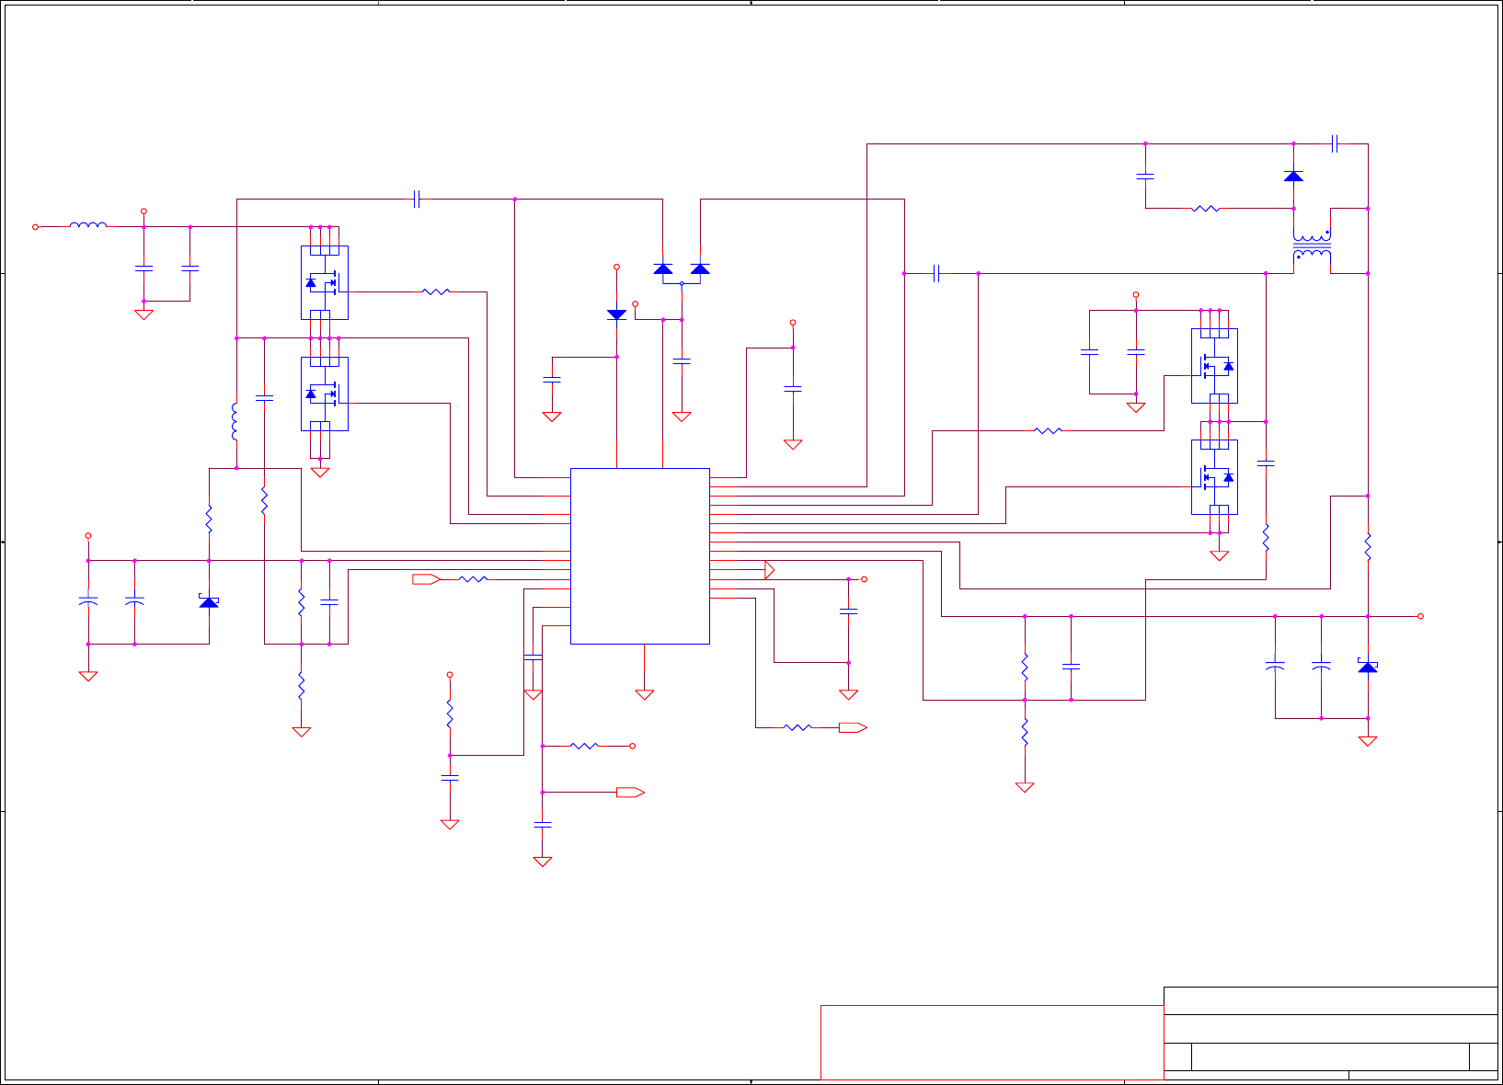Click the red-bordered box at the bottom
Screen dimensions: 1503x1085
click(x=992, y=1043)
